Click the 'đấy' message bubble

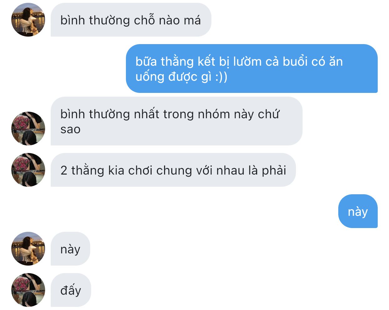(71, 290)
